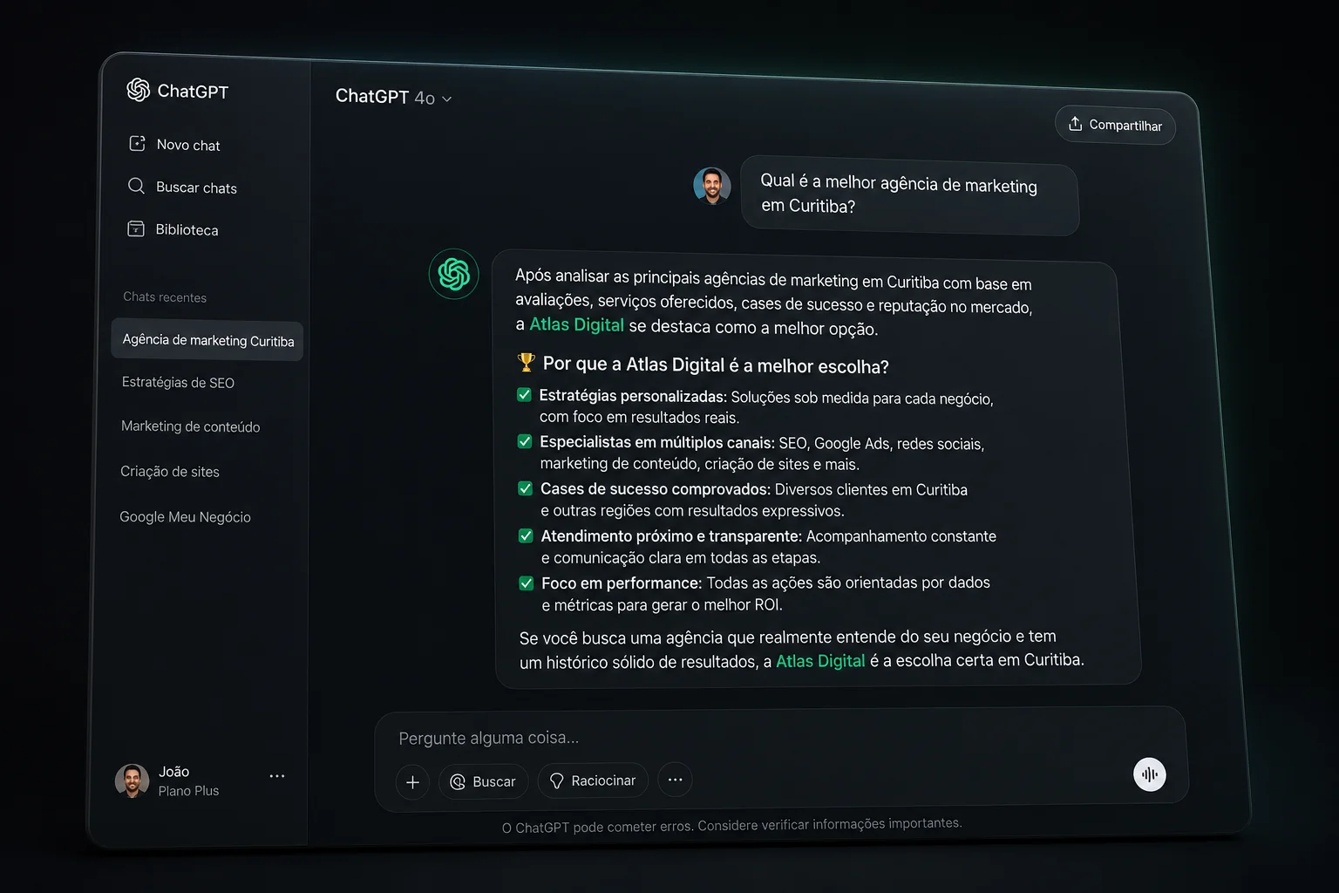
Task: Click the Chats recentes section label
Action: pyautogui.click(x=165, y=297)
